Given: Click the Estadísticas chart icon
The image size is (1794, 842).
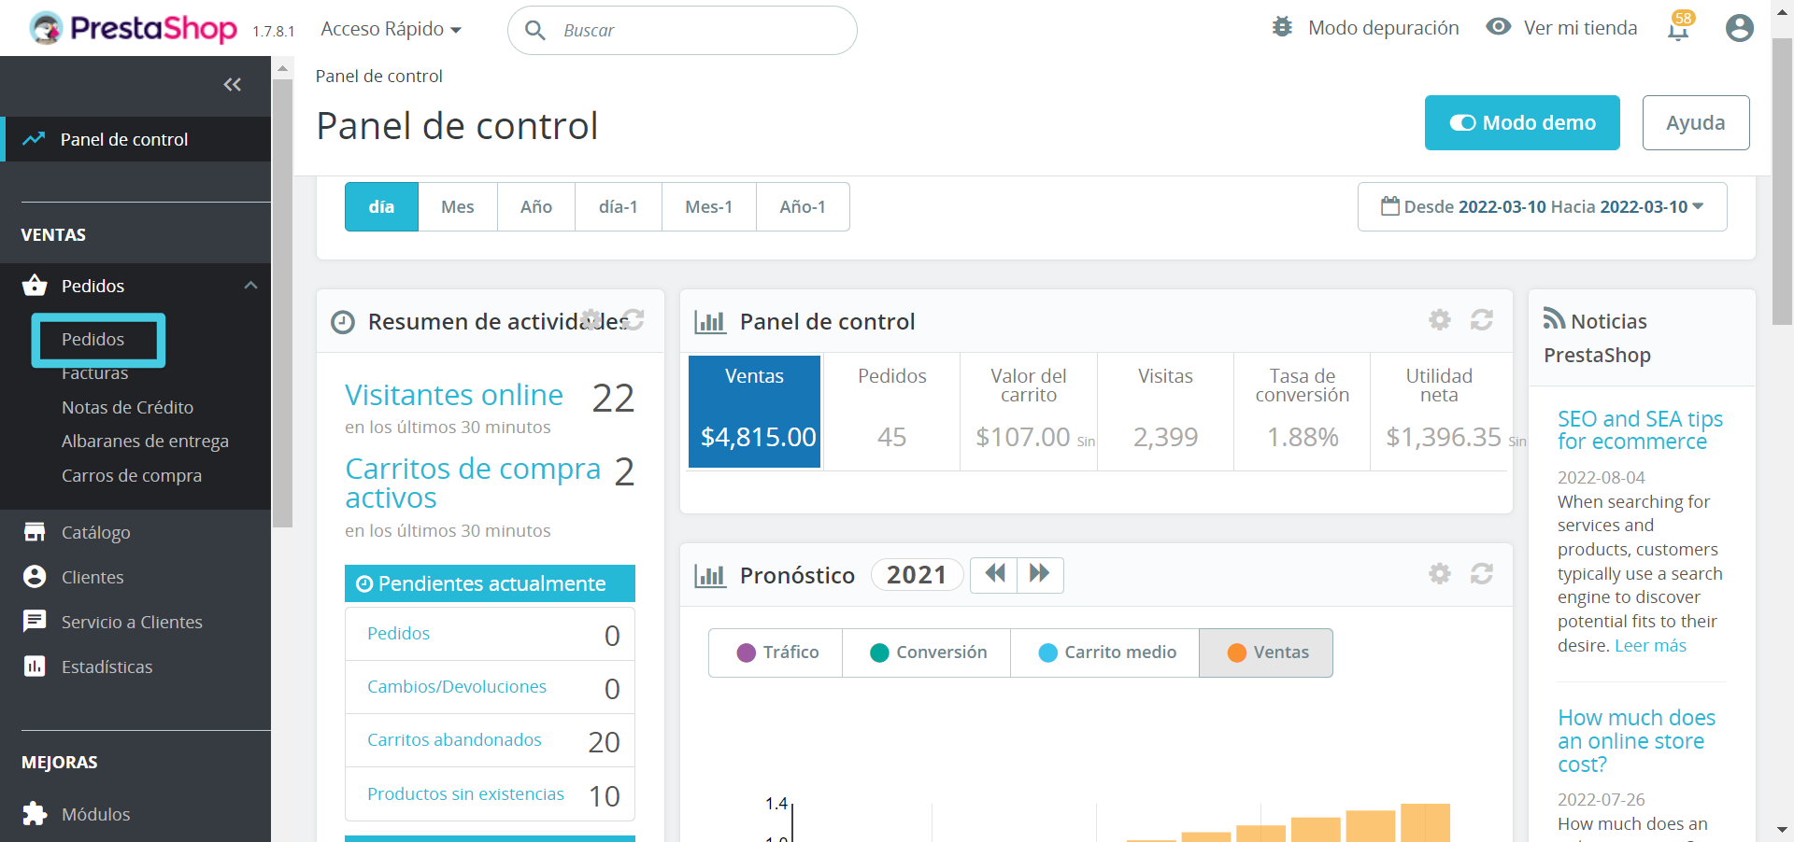Looking at the screenshot, I should [35, 667].
